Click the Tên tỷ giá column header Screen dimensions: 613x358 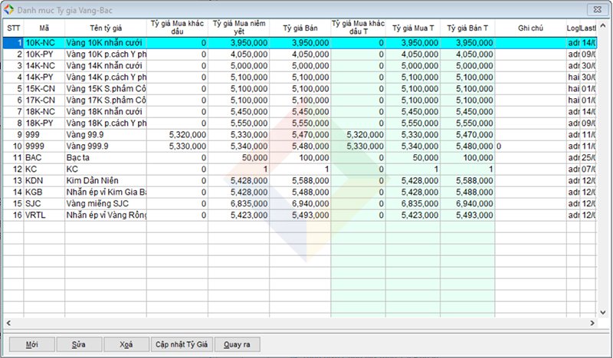point(105,28)
